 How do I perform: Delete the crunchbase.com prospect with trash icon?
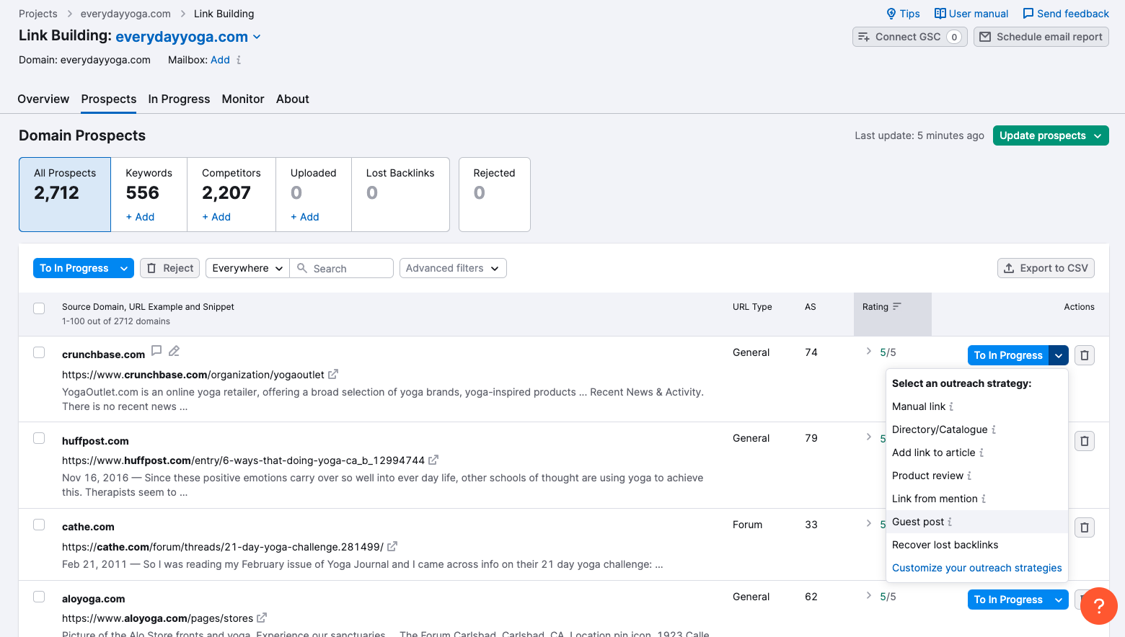[1085, 355]
